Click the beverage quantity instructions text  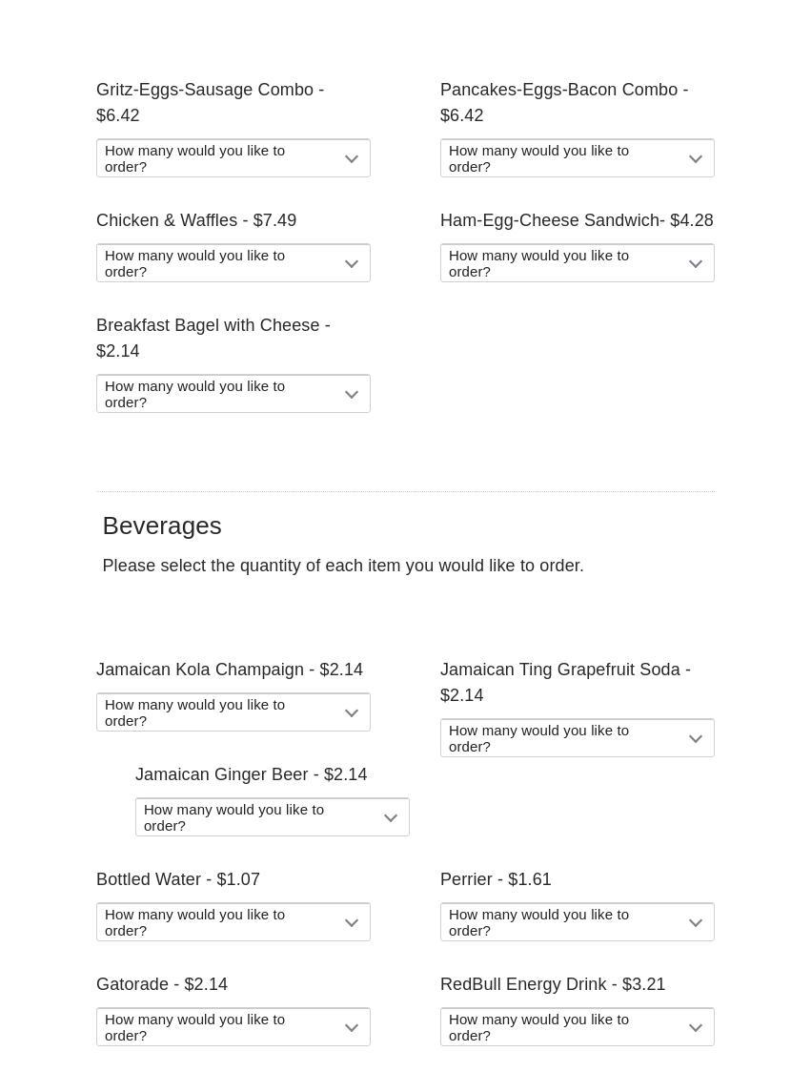click(343, 566)
